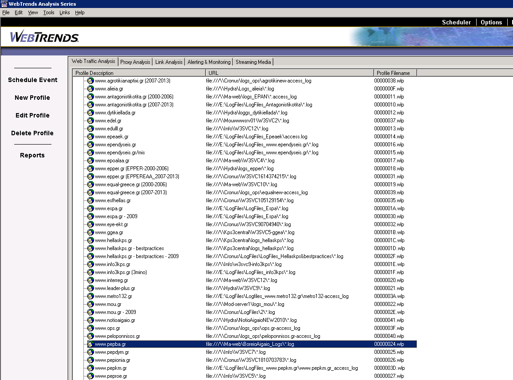Click the icon beside www.ependyseis.gr/mis
The height and width of the screenshot is (380, 513).
(90, 153)
